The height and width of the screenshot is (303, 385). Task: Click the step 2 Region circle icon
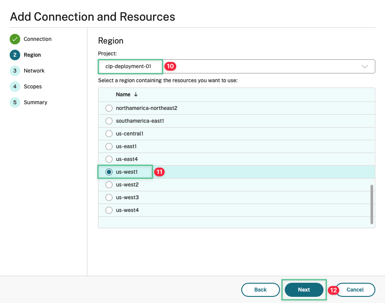click(15, 55)
